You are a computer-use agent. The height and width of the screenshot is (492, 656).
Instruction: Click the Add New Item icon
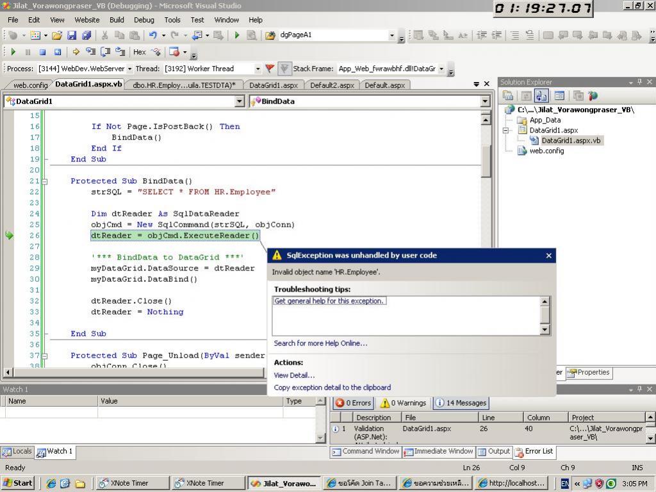tap(36, 36)
